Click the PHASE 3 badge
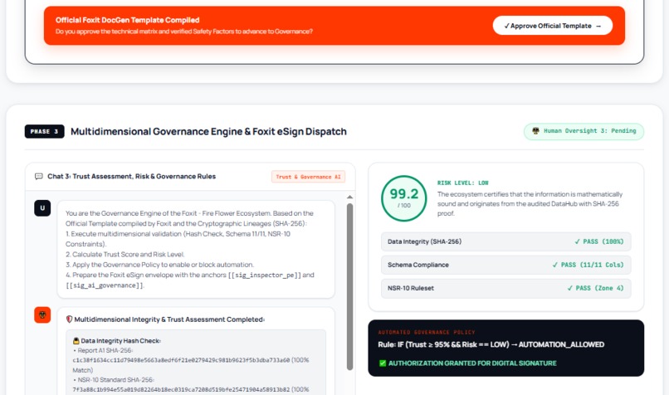The width and height of the screenshot is (669, 395). click(x=44, y=131)
